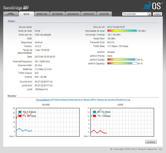Image resolution: width=166 pixels, height=153 pixels.
Task: Switch to the SYSTEM tab
Action: click(x=104, y=14)
